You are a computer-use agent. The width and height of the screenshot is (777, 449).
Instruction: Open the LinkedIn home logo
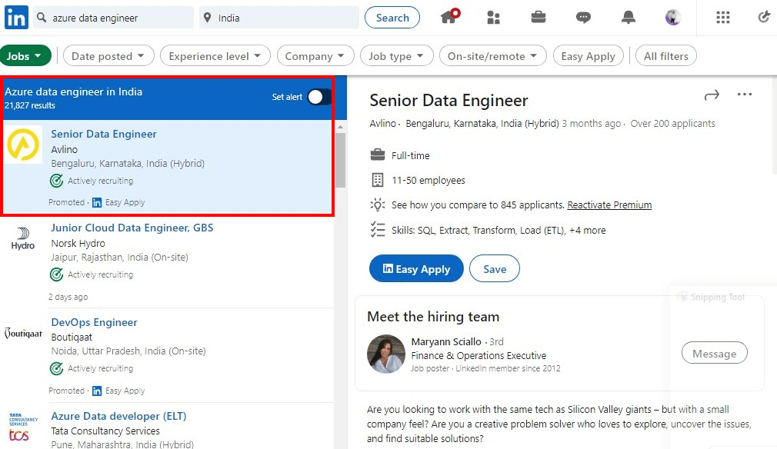click(16, 18)
